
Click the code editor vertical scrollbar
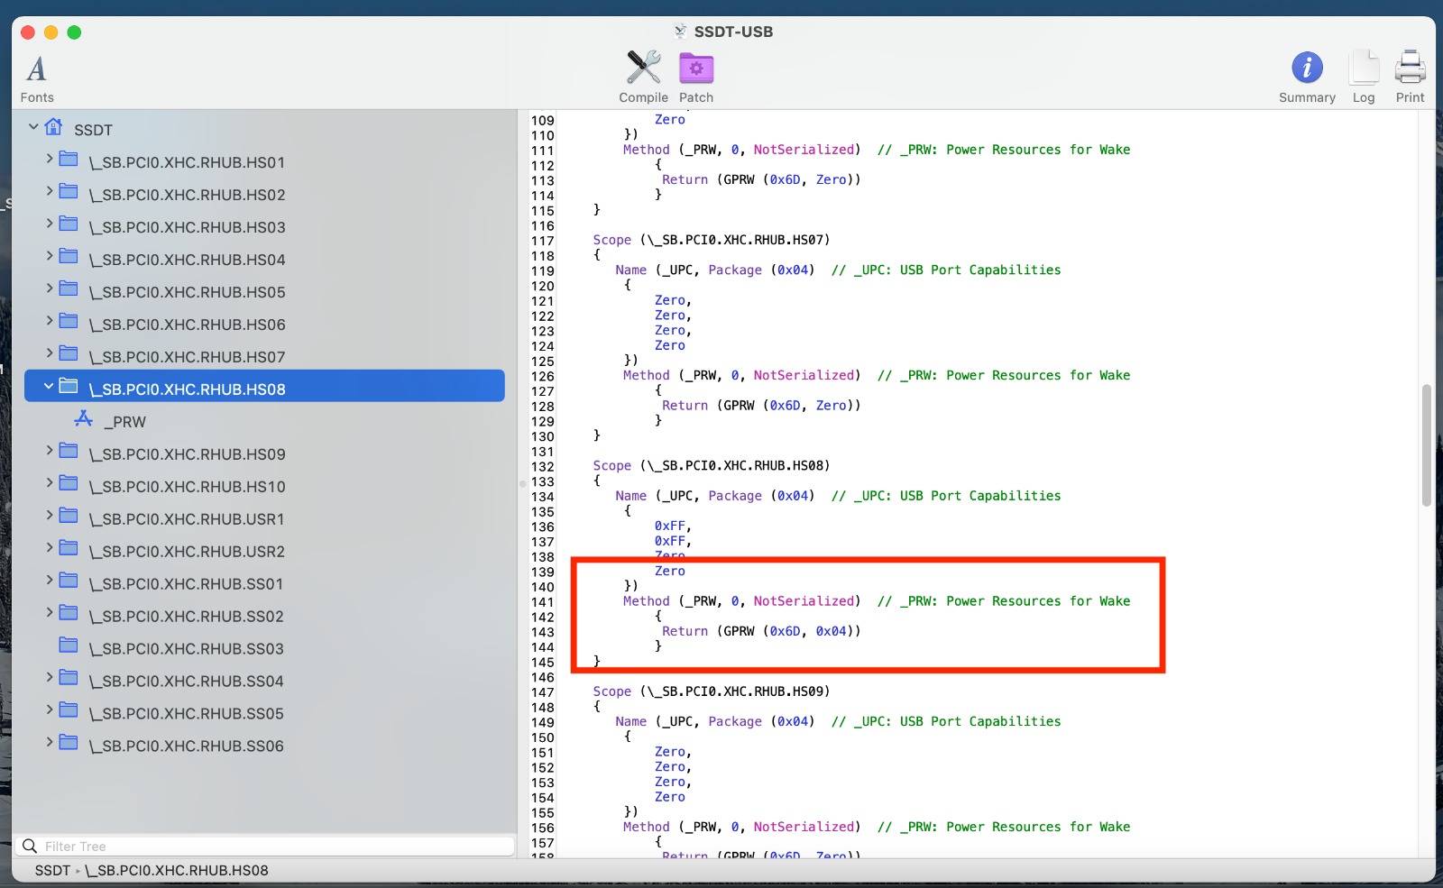click(1426, 445)
